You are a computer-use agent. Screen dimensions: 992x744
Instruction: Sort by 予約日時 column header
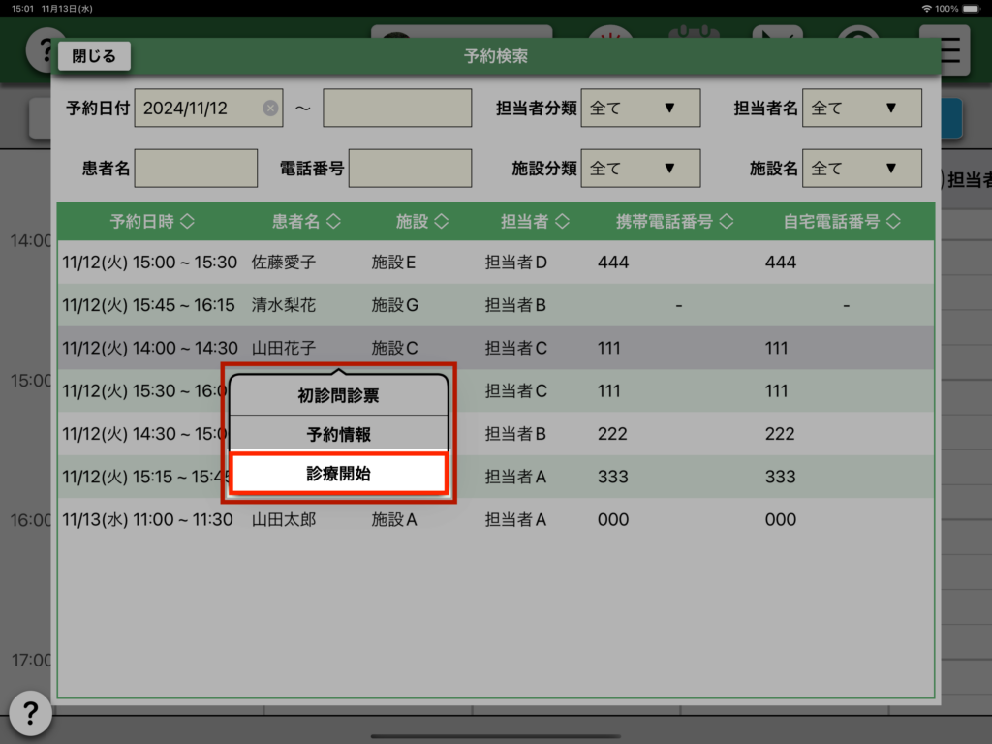point(152,222)
